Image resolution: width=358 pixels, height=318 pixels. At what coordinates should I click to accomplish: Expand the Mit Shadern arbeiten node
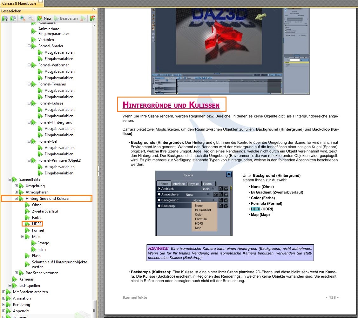[4, 292]
